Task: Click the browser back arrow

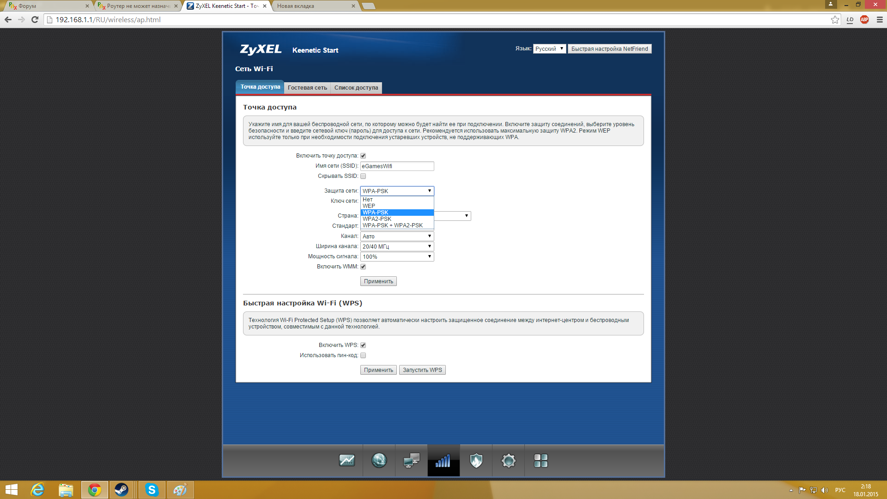Action: 8,19
